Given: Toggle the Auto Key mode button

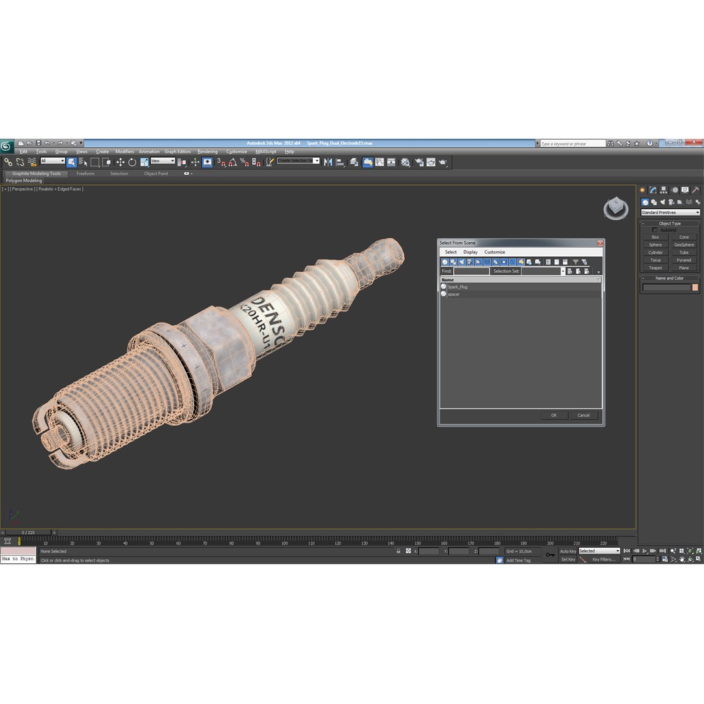Looking at the screenshot, I should pos(568,551).
